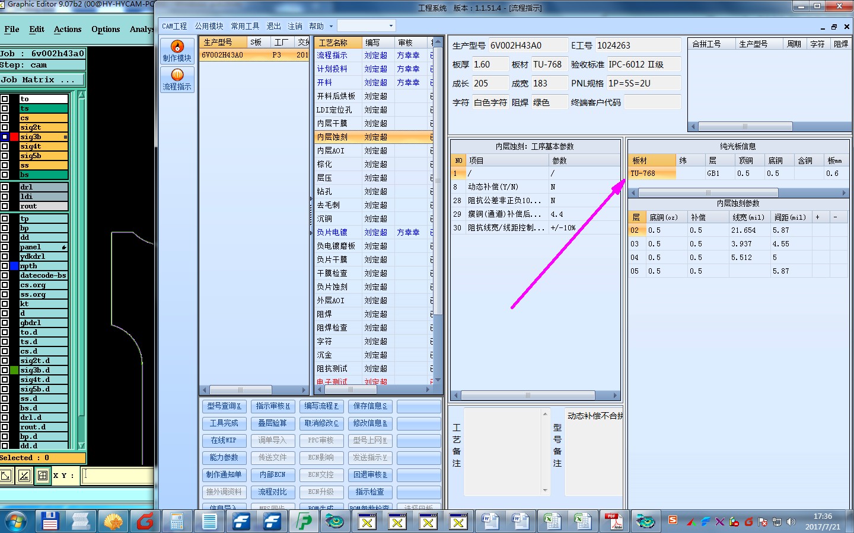Screen dimensions: 854x533
Task: Open the red G taskbar application
Action: click(145, 522)
